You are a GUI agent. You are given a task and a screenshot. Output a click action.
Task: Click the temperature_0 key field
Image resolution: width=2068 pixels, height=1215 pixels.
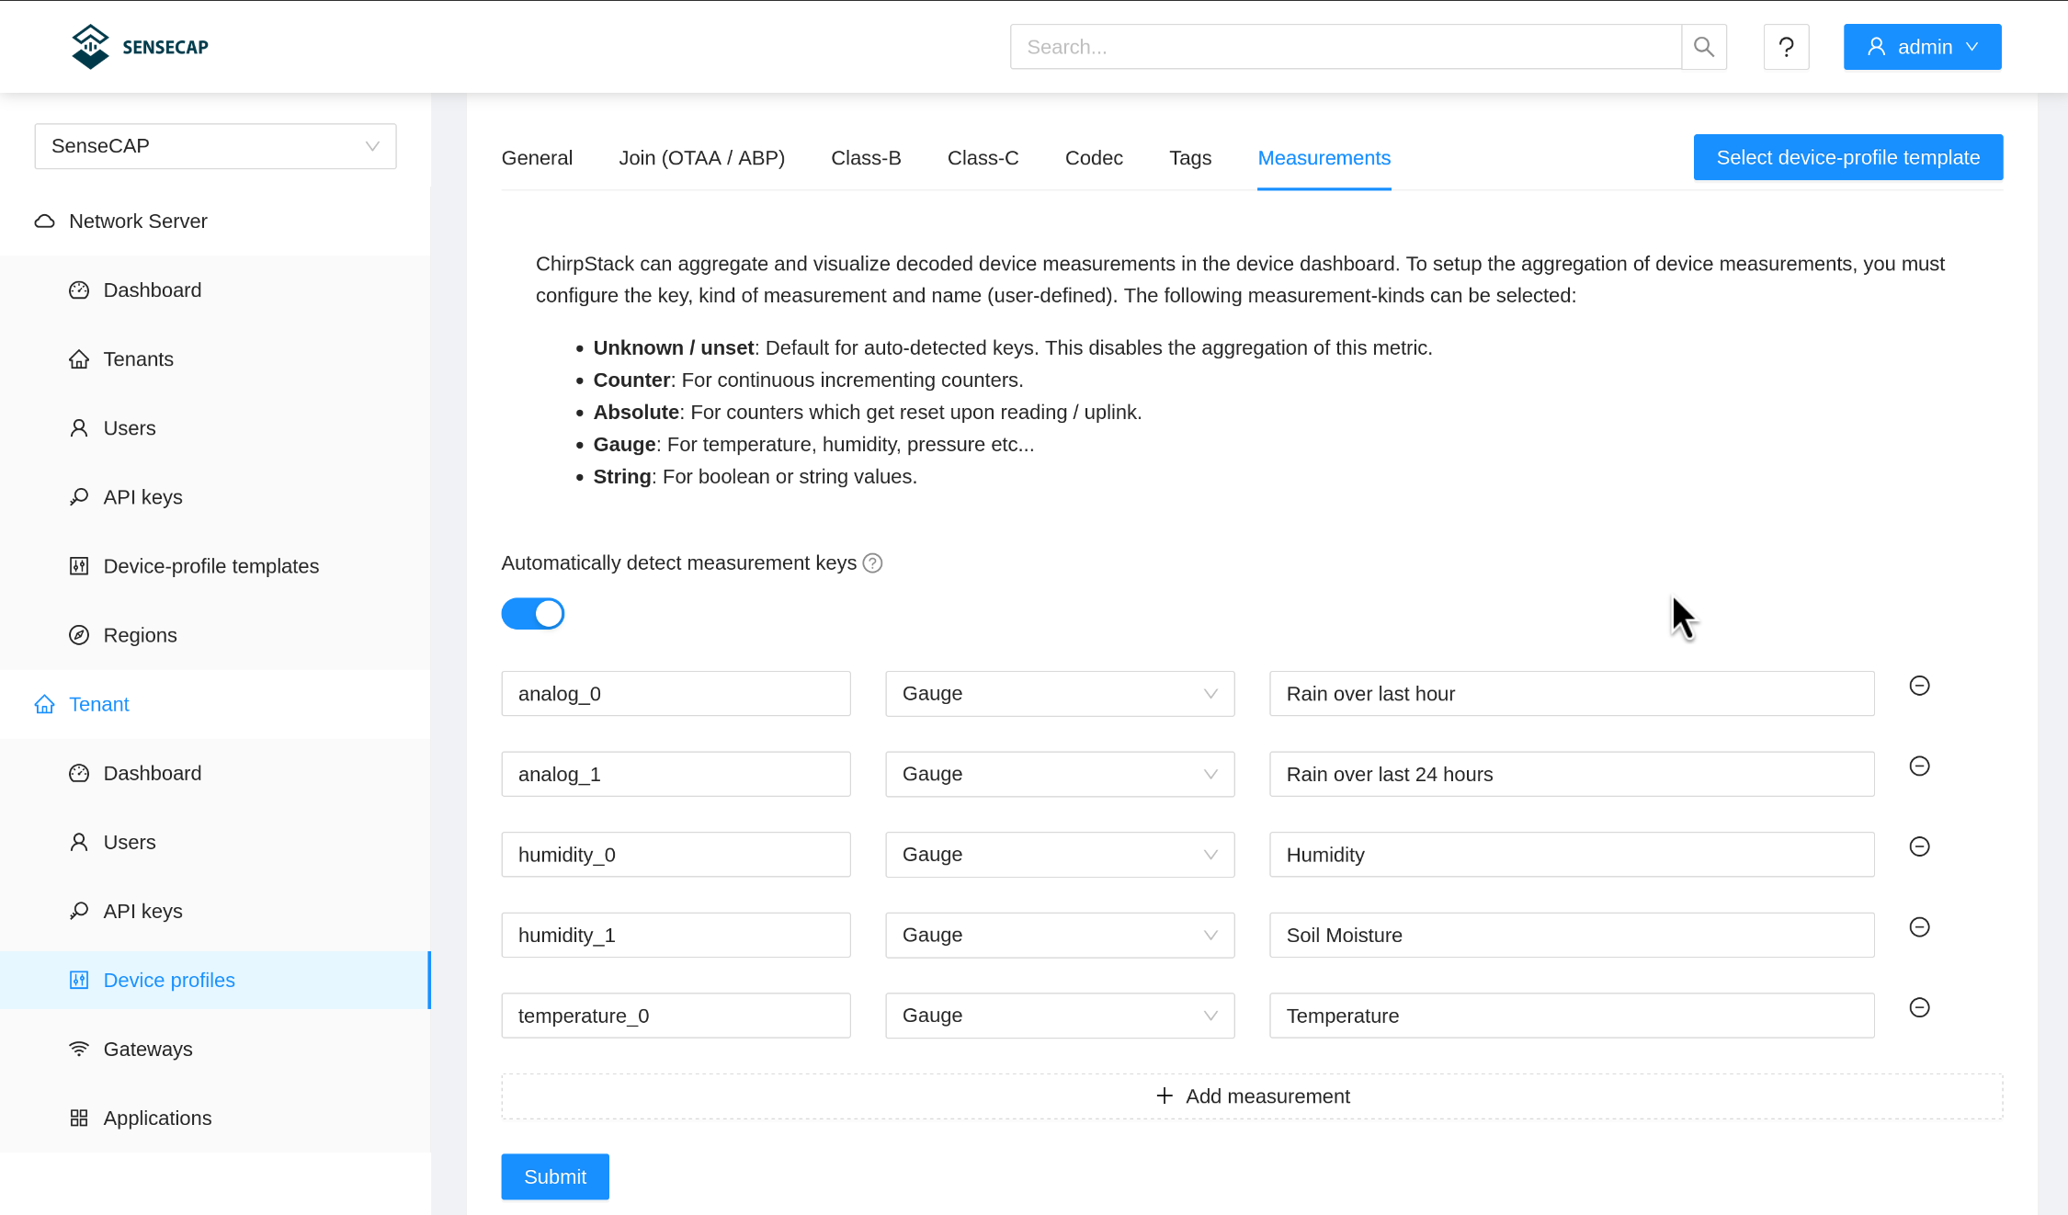676,1016
